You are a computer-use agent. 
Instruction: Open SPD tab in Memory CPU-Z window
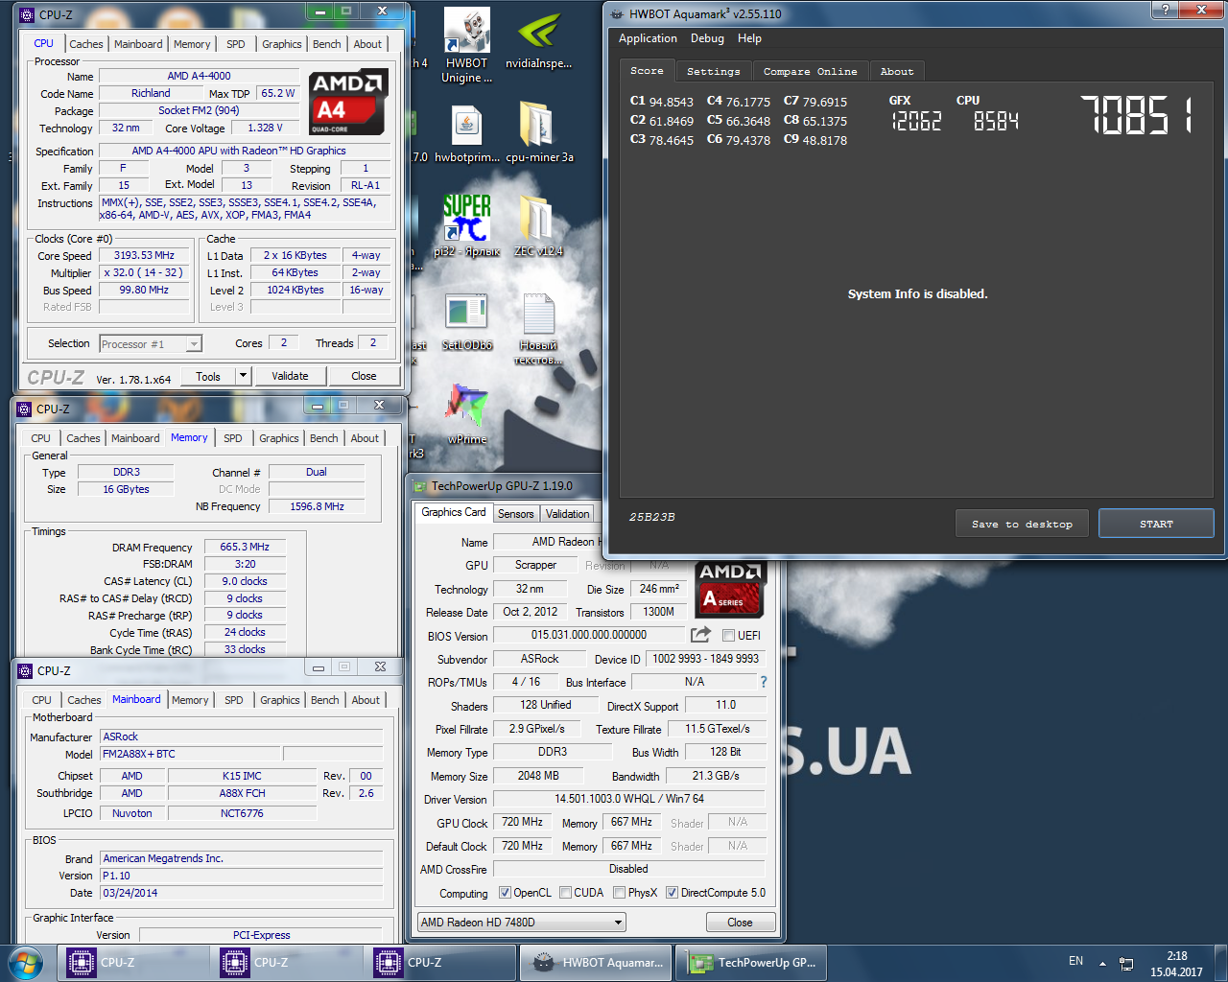click(233, 438)
